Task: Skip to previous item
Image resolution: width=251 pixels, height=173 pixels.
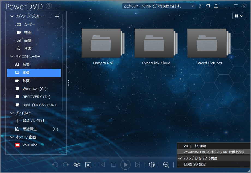Action: (x=103, y=165)
